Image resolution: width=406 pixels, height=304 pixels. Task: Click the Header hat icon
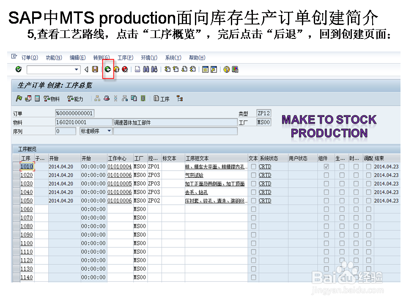coord(107,98)
